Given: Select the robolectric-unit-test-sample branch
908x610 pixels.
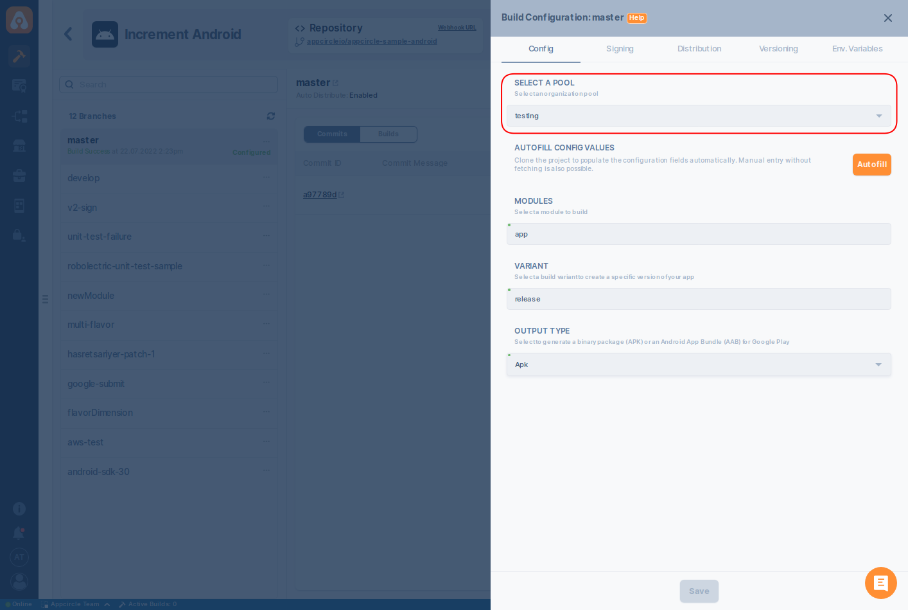Looking at the screenshot, I should coord(169,266).
